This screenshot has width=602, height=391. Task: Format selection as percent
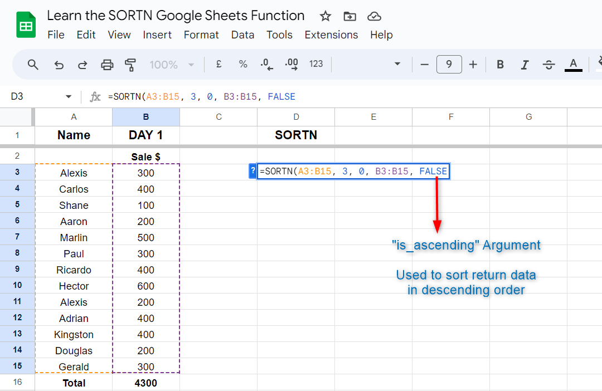point(243,64)
